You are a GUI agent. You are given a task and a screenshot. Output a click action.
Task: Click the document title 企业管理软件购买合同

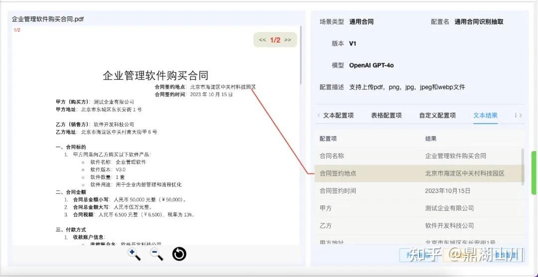click(x=155, y=76)
